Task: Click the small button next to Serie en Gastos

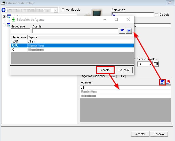Action: click(x=156, y=64)
